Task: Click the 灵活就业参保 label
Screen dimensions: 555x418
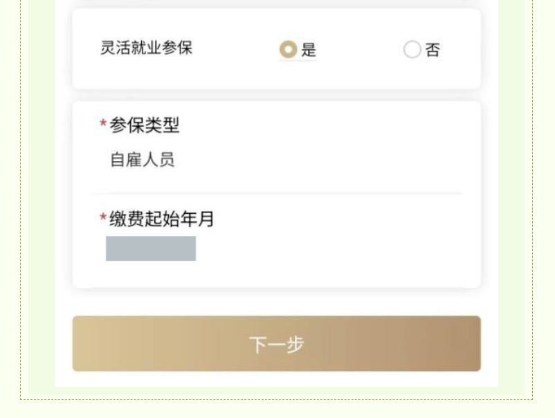Action: (x=146, y=48)
